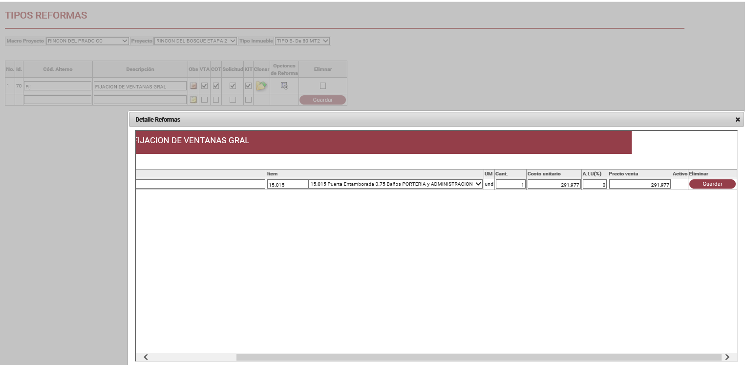The height and width of the screenshot is (365, 746).
Task: Check VTA checkbox in the new row
Action: (x=204, y=100)
